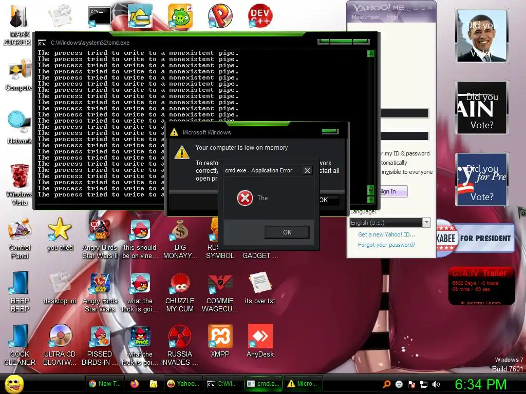The width and height of the screenshot is (526, 394).
Task: Open the RUSSIA INVADES ... icon
Action: coord(180,345)
